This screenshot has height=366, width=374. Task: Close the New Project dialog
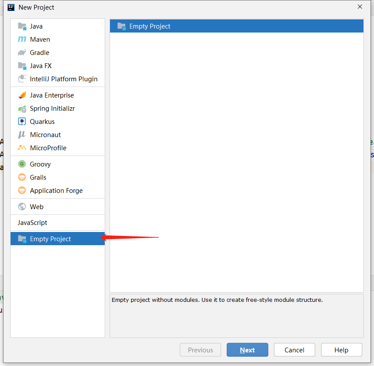(x=360, y=7)
